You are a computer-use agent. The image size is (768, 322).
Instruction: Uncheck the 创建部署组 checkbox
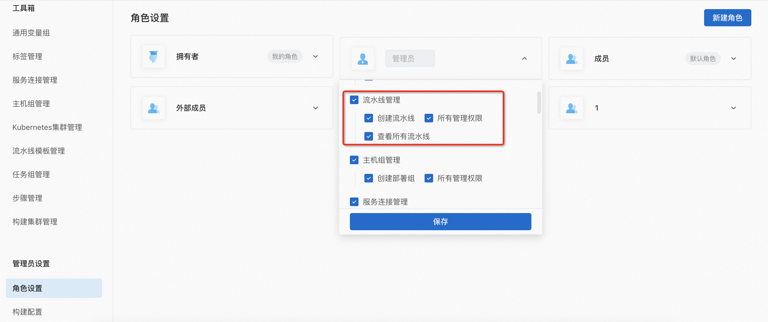coord(369,178)
